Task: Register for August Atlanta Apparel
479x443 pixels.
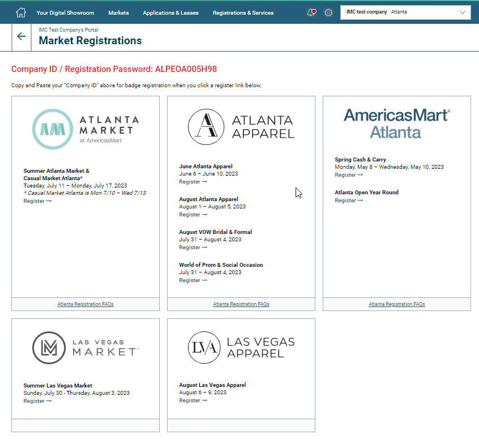Action: pos(193,215)
